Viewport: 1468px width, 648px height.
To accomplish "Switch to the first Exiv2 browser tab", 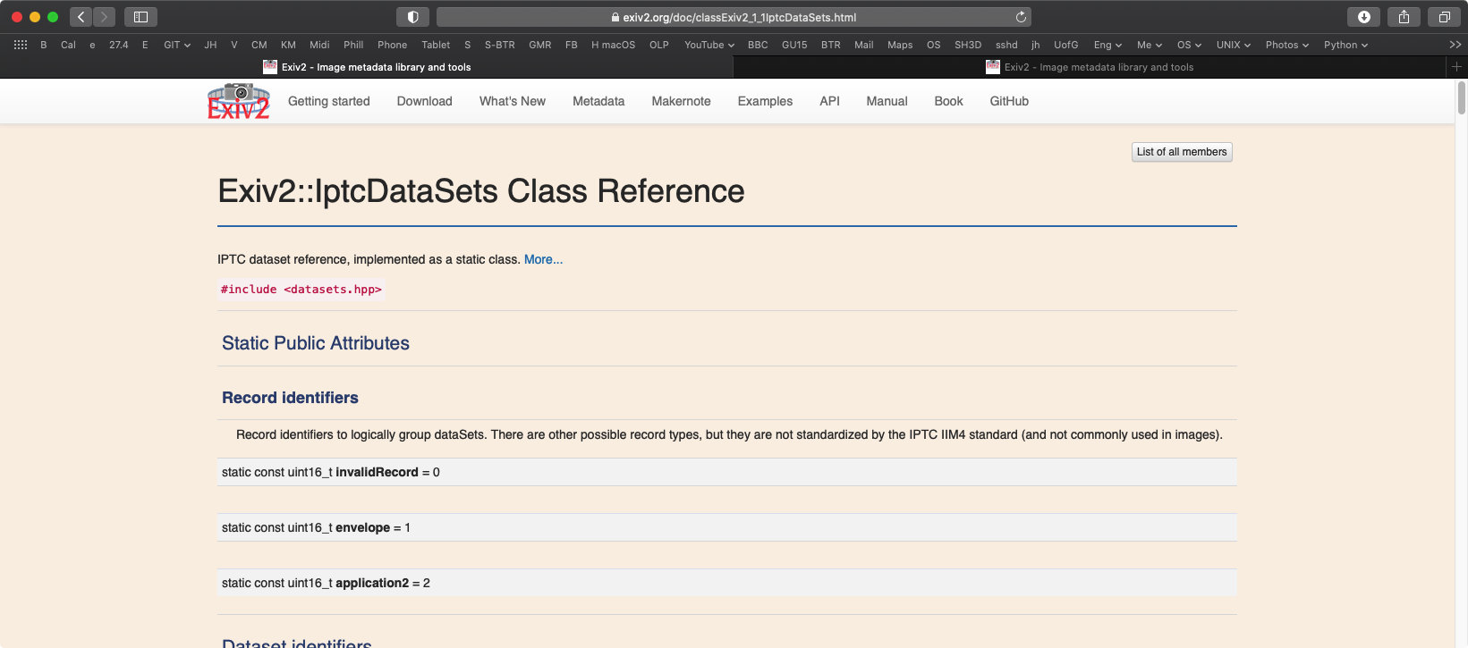I will (367, 67).
